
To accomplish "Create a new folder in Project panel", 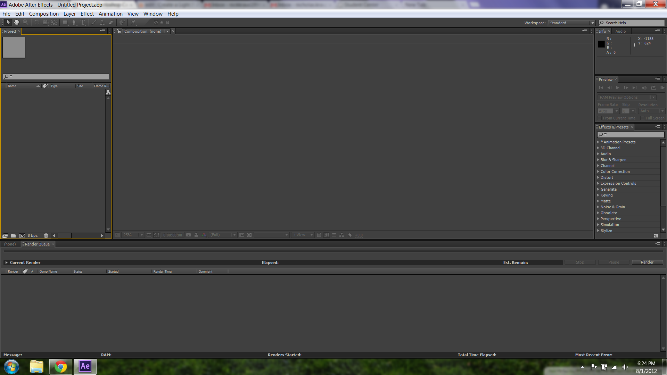I will [13, 236].
